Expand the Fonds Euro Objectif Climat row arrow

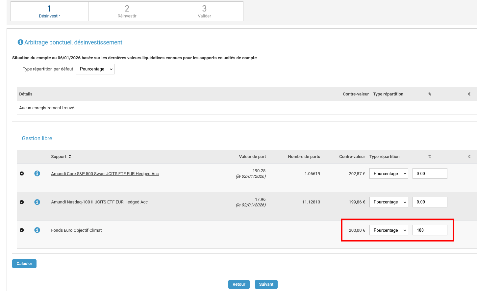[22, 230]
